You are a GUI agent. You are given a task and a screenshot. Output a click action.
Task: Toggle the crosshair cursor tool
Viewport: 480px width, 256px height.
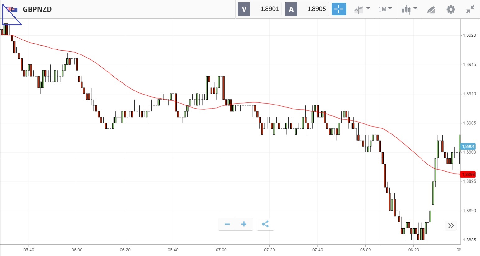[339, 9]
